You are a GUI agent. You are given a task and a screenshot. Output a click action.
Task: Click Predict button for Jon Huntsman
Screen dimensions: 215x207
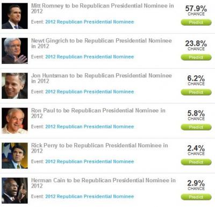[196, 92]
